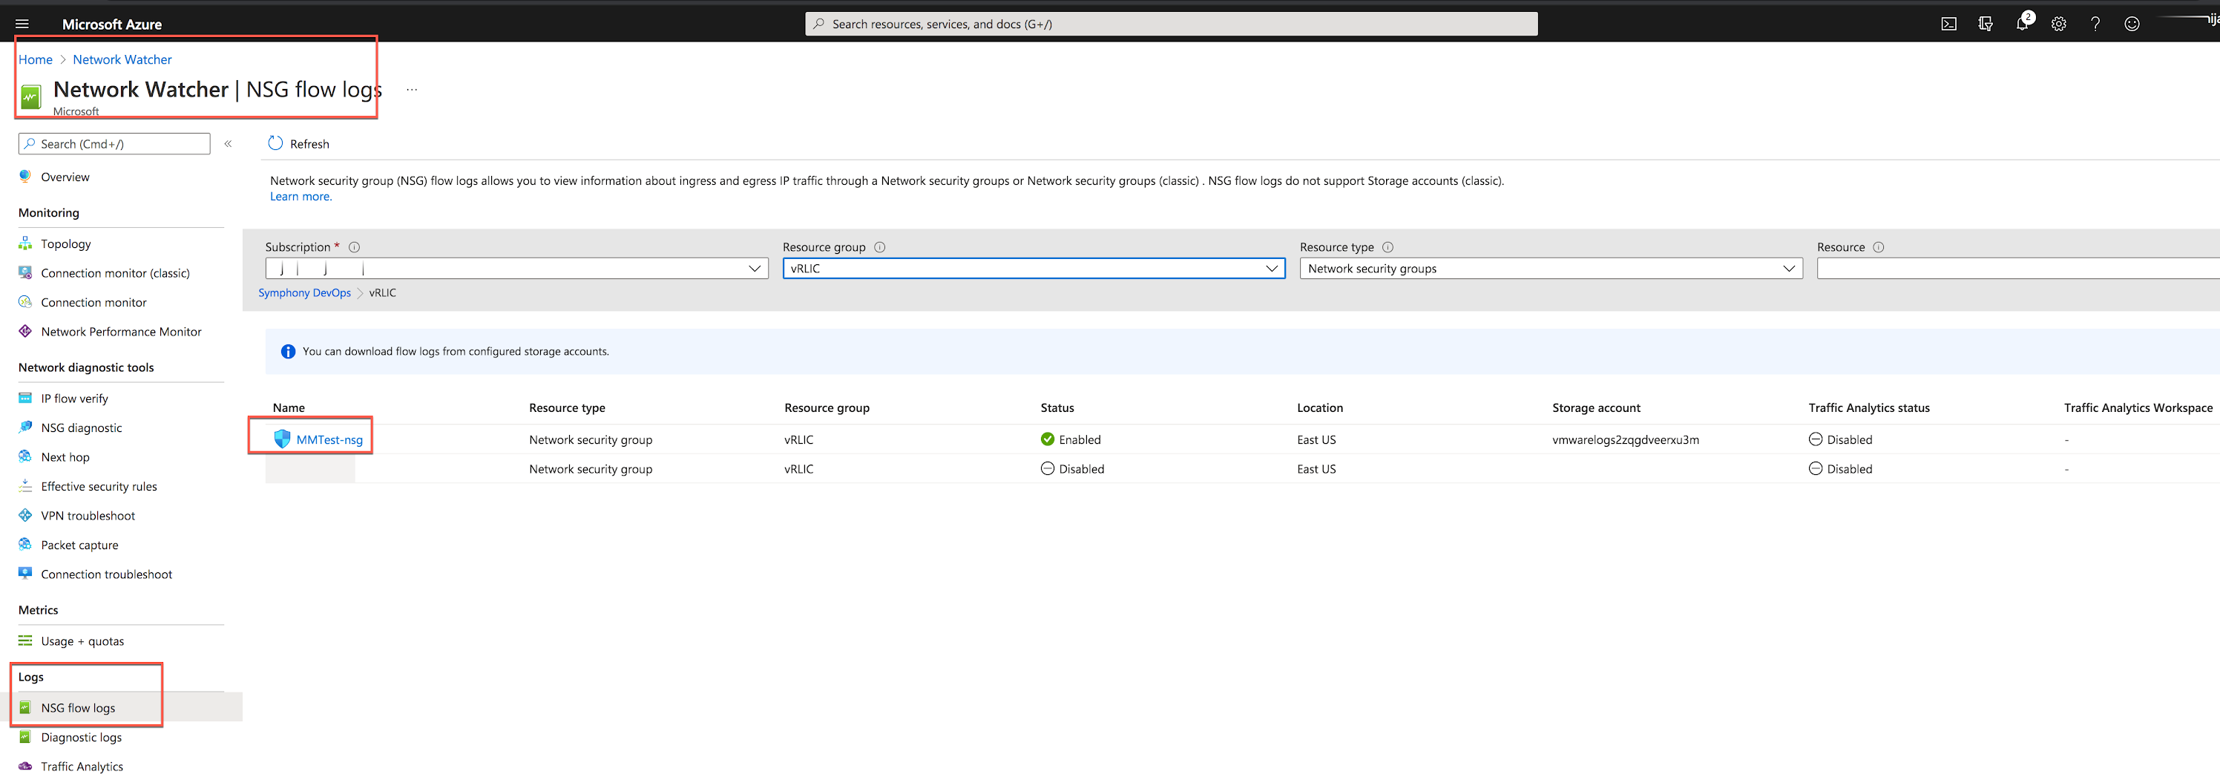The height and width of the screenshot is (780, 2220).
Task: Click Network Watcher breadcrumb link
Action: 122,59
